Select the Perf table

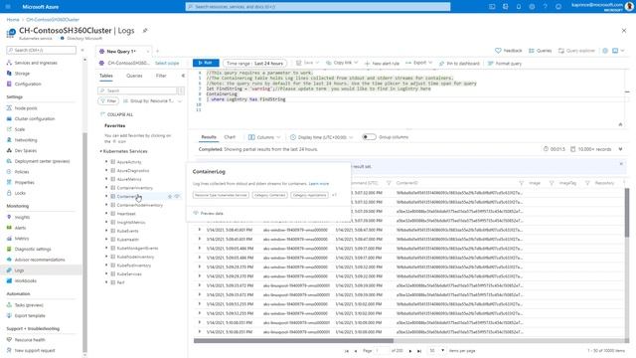tap(120, 282)
